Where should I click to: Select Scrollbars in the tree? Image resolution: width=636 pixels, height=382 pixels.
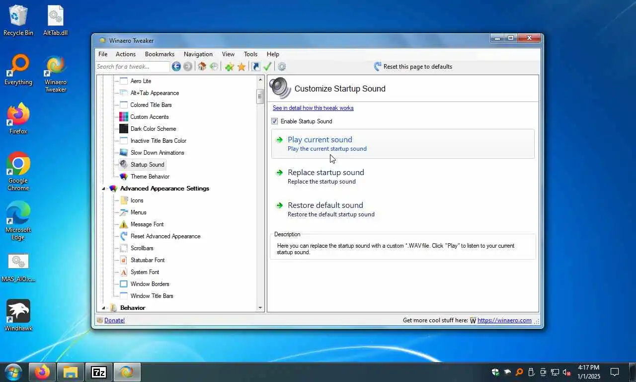[x=142, y=248]
